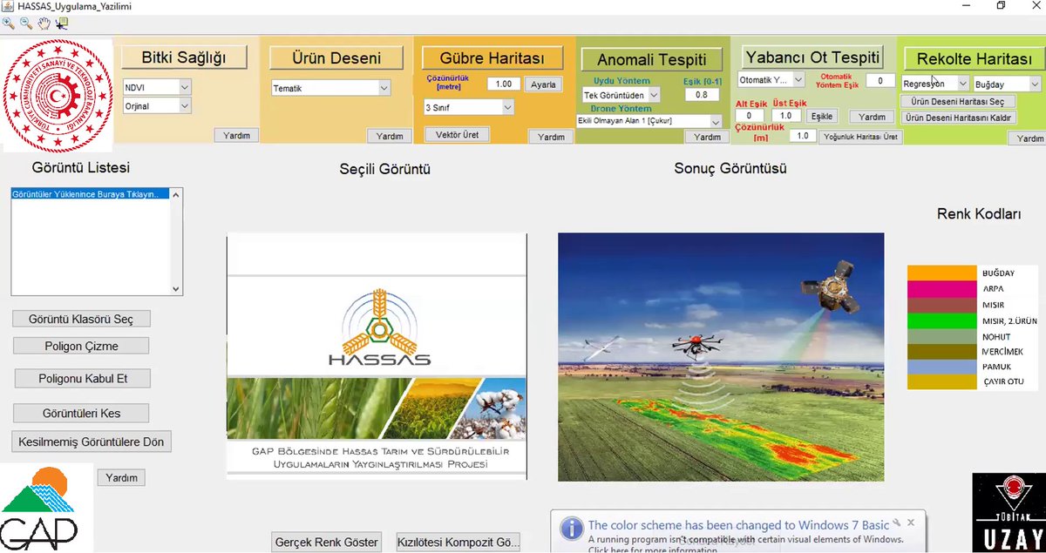1046x553 pixels.
Task: Click the Gerçek Renk Göster button
Action: click(328, 542)
